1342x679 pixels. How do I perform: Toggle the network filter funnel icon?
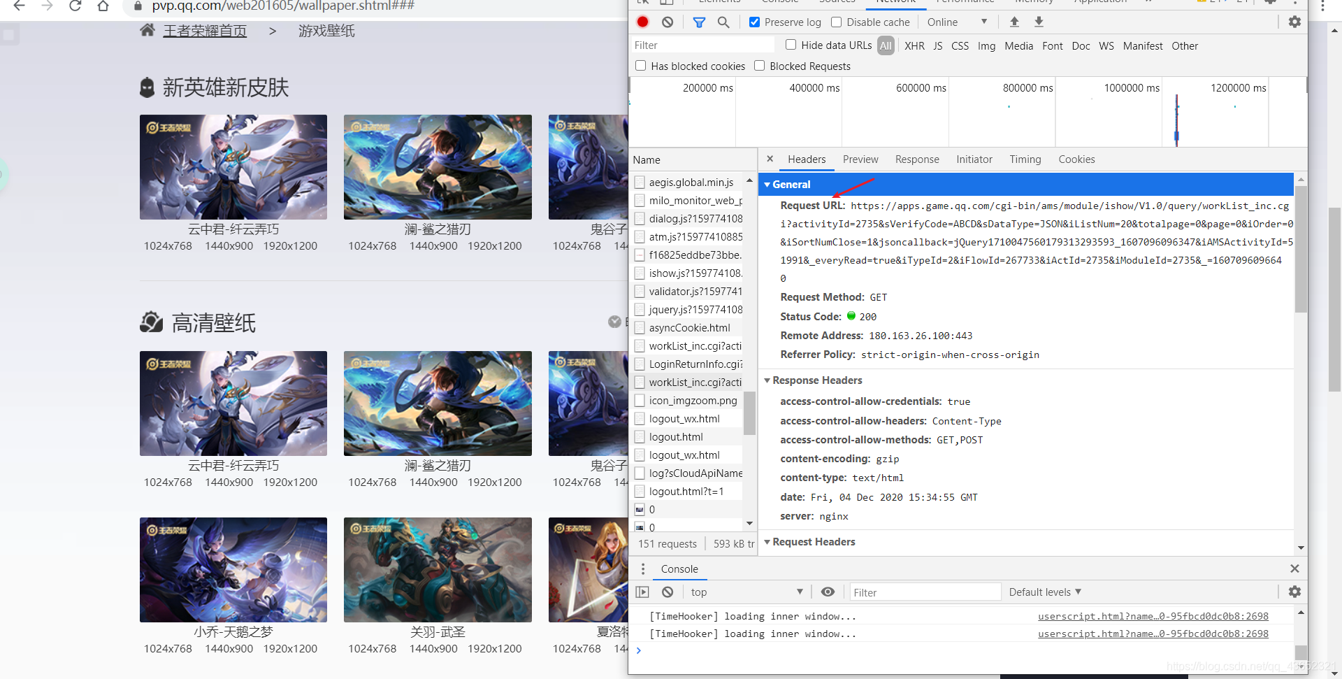699,22
